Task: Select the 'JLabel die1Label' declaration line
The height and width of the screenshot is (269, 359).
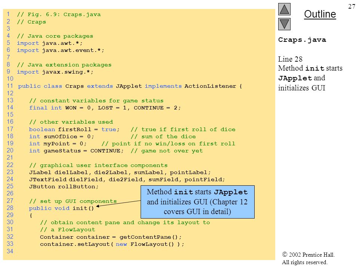Action: coord(120,173)
